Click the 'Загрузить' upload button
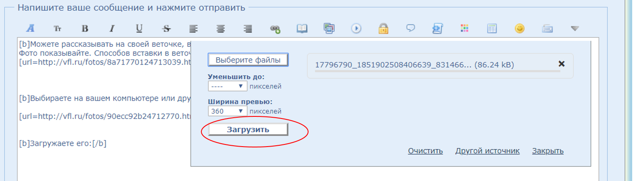Viewport: 638px width, 181px height. point(248,130)
